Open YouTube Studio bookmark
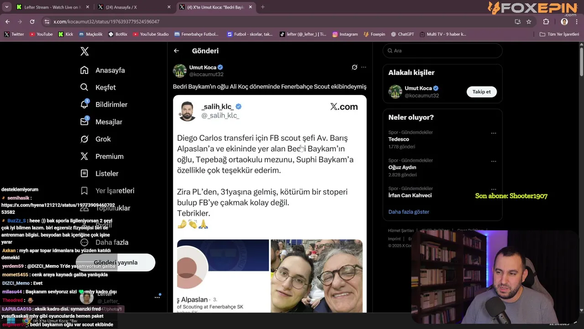Image resolution: width=584 pixels, height=329 pixels. (x=151, y=34)
